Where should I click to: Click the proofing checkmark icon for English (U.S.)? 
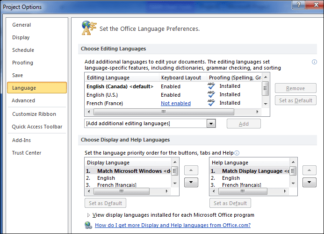click(211, 94)
